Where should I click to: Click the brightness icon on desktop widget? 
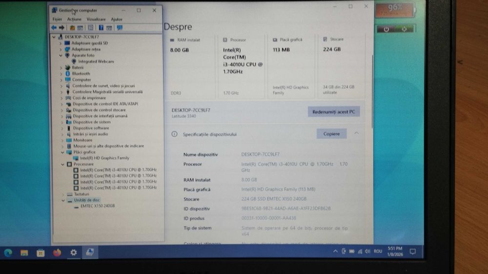404,29
